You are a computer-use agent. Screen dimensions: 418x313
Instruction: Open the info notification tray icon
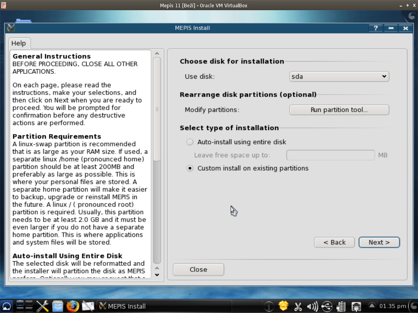coord(269,306)
